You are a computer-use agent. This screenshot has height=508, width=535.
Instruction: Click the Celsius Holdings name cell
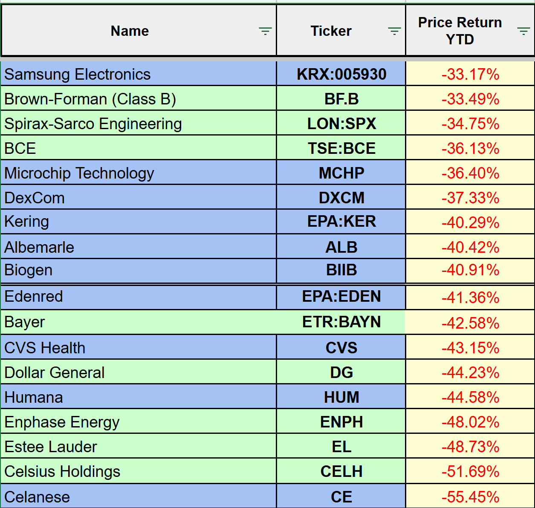point(62,471)
